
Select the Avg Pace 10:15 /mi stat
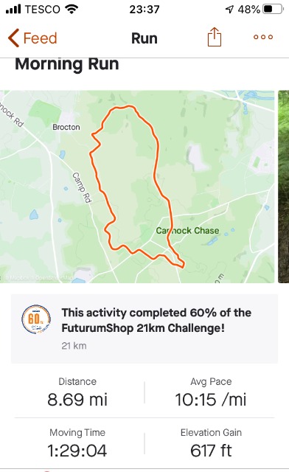click(211, 393)
